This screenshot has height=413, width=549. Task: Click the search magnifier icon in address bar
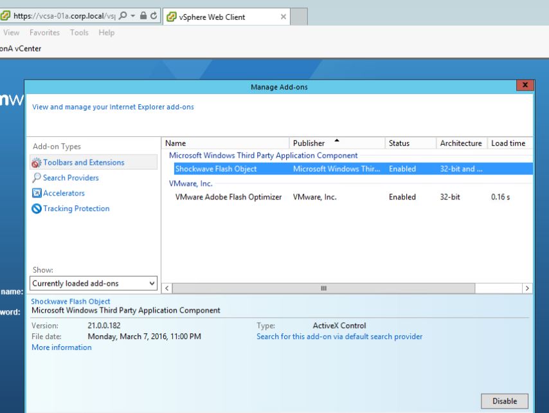123,16
